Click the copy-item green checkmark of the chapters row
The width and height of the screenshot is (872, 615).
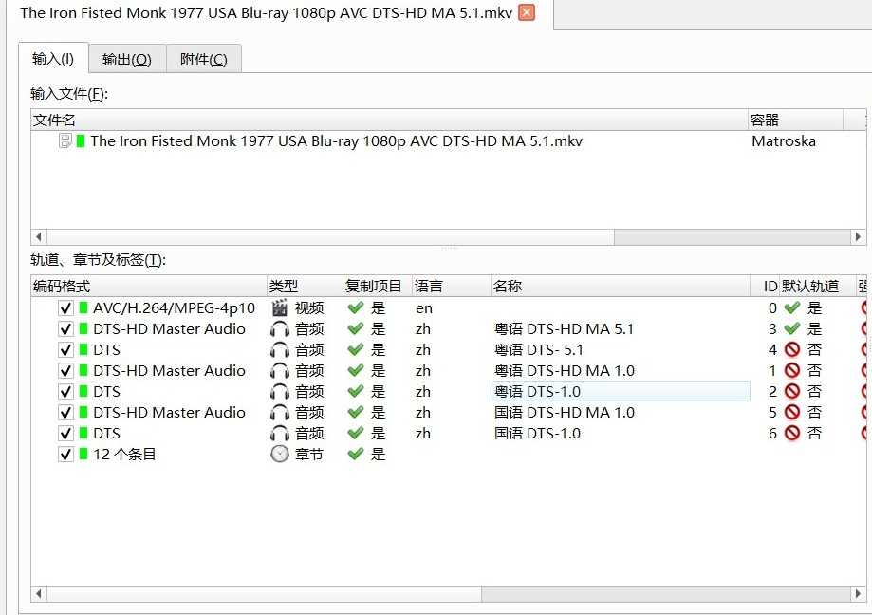pos(356,454)
